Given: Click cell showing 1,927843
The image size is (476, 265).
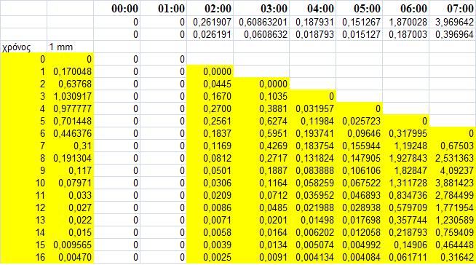Looking at the screenshot, I should [406, 158].
